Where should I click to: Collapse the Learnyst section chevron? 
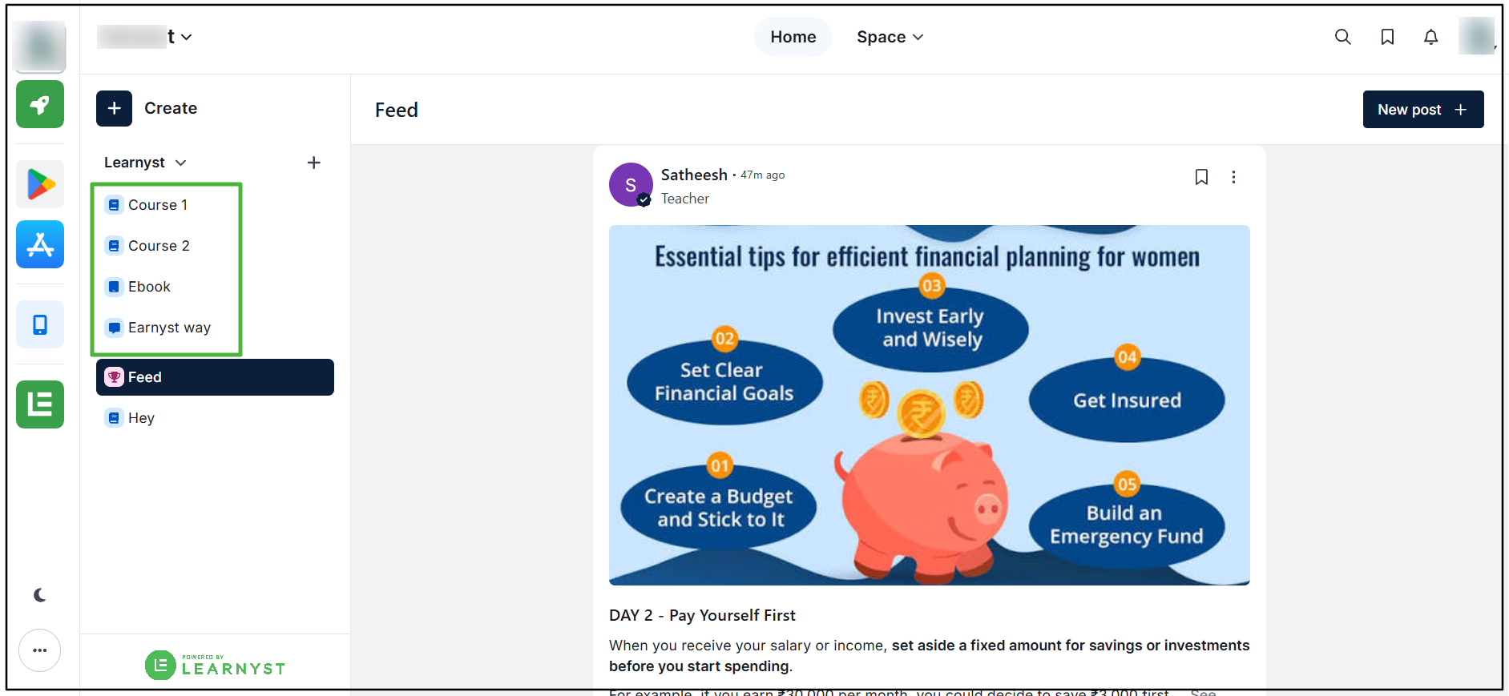click(x=181, y=163)
